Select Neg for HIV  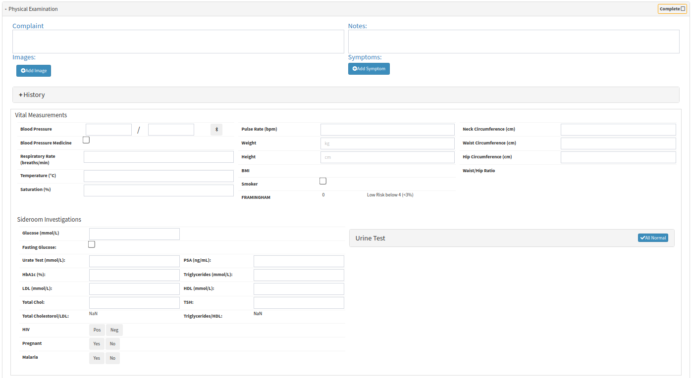coord(114,330)
